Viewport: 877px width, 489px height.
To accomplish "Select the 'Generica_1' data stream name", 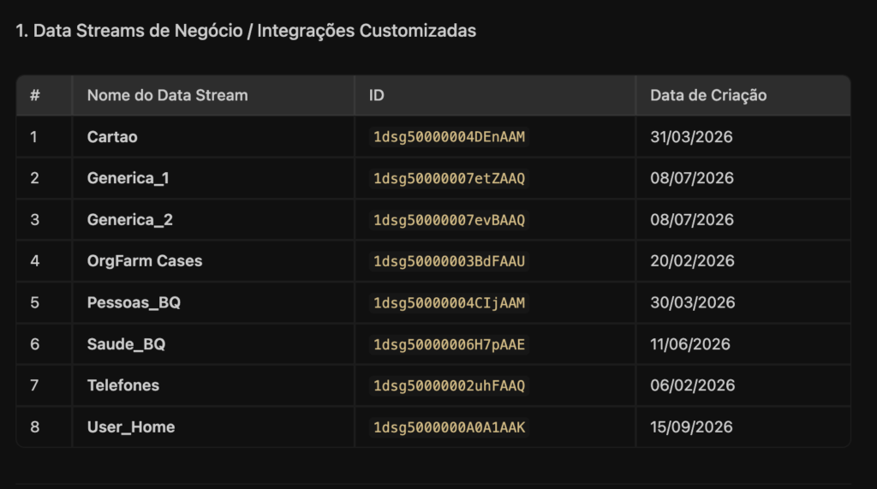I will [128, 178].
